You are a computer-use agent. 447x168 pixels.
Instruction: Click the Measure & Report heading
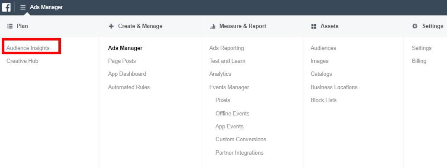(x=243, y=26)
